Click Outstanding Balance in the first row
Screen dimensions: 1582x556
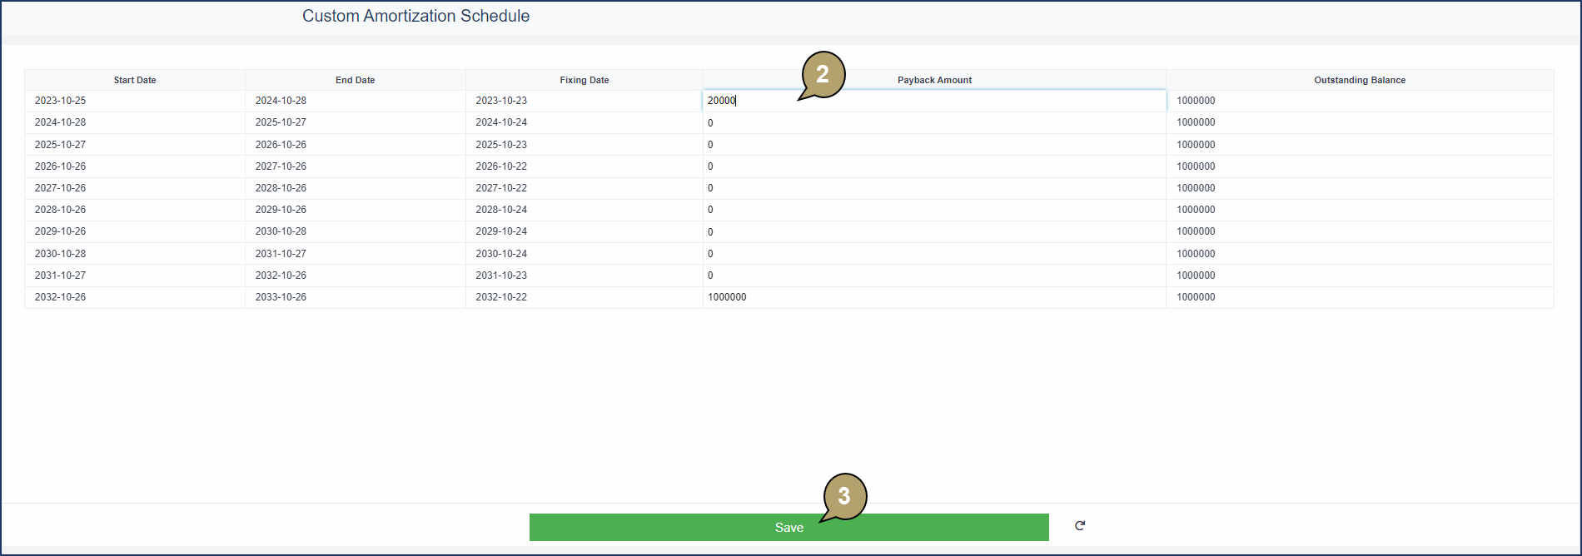[1196, 101]
